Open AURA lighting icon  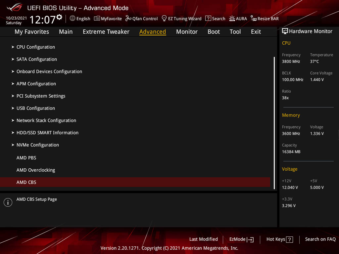click(232, 19)
